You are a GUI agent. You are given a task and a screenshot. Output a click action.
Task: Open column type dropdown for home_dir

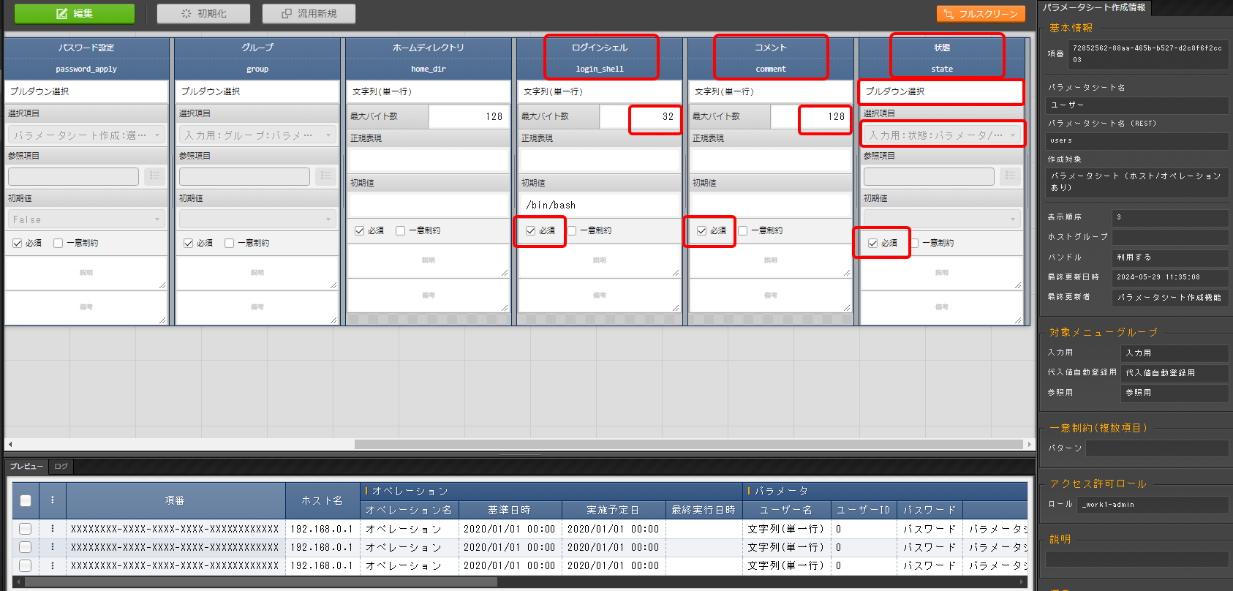click(x=429, y=91)
